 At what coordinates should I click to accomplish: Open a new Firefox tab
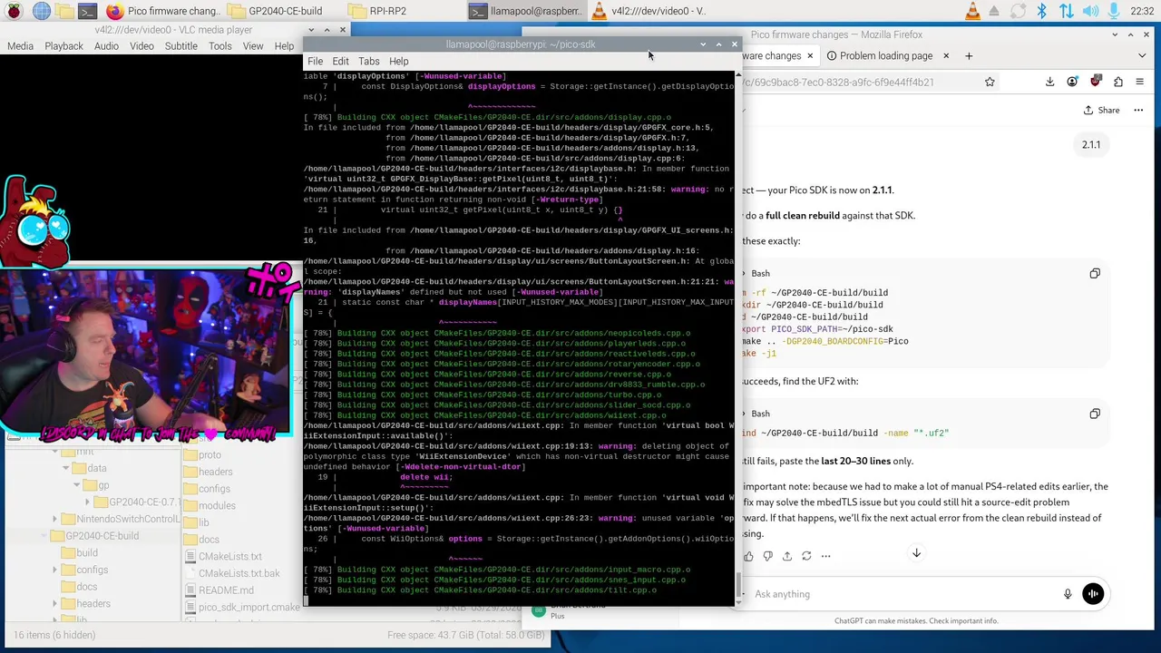(x=968, y=55)
